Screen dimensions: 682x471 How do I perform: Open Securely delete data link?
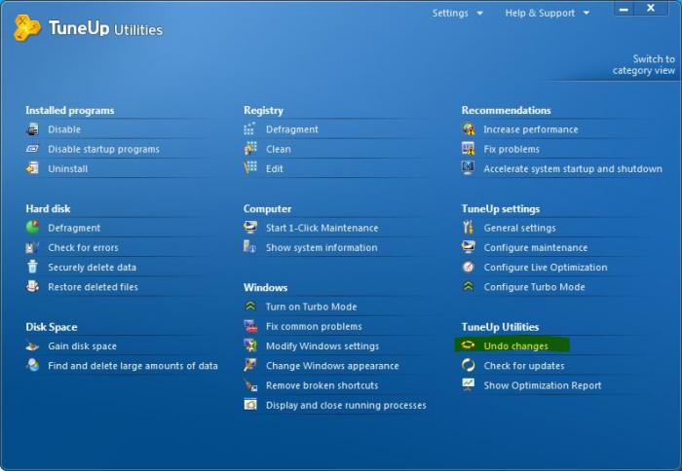pos(92,268)
